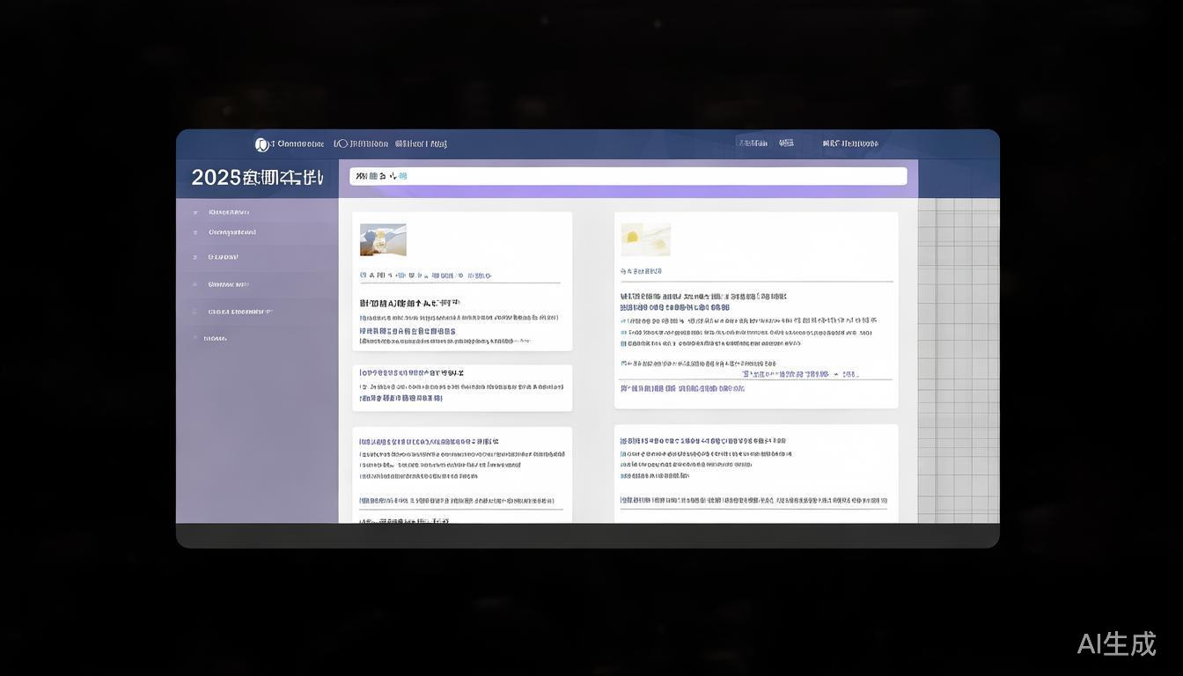Click into the white search bar
This screenshot has width=1183, height=676.
tap(628, 176)
